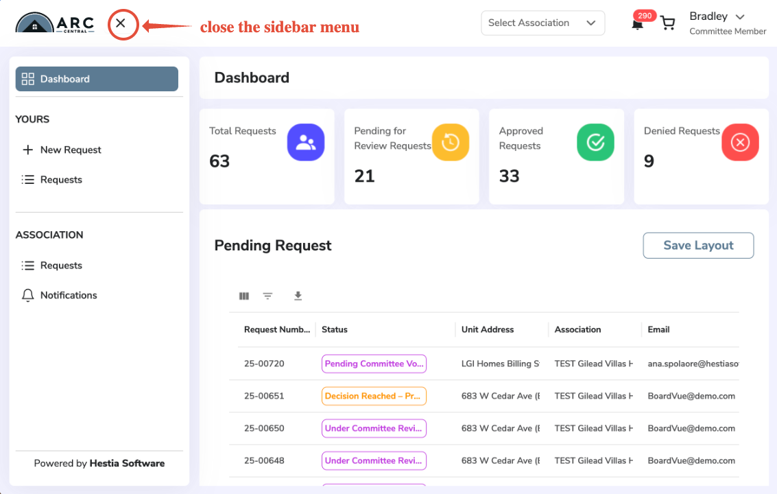Open notifications bell with 290 badge
The image size is (777, 494).
click(x=638, y=24)
